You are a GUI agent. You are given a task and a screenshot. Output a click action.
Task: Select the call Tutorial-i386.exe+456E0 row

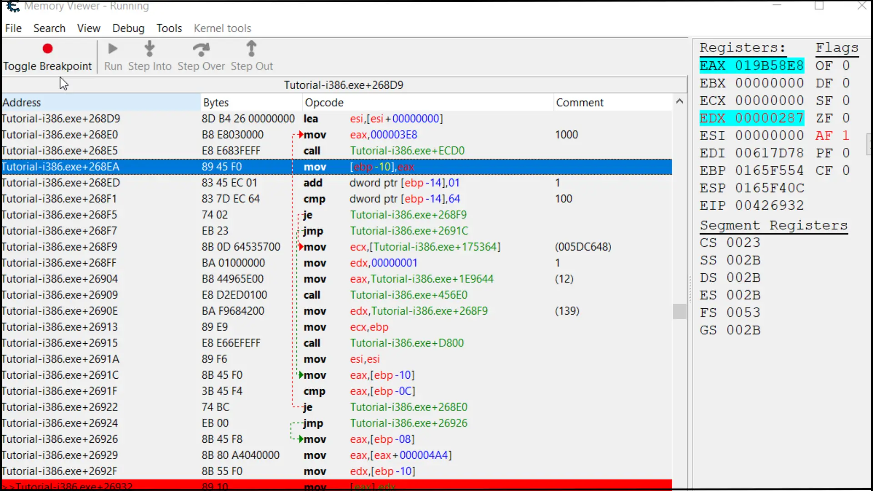point(336,295)
